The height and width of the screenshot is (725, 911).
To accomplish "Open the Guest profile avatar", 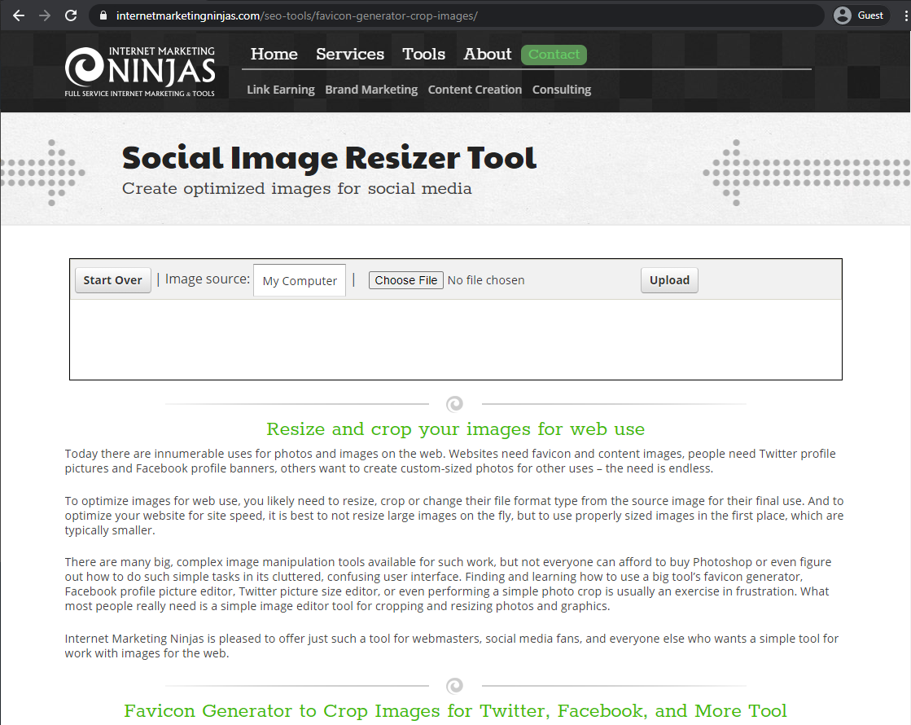I will pyautogui.click(x=842, y=15).
